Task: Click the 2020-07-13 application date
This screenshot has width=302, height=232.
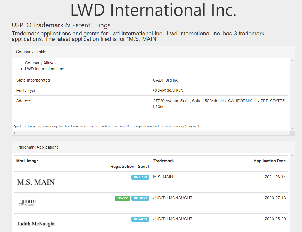Action: (275, 198)
